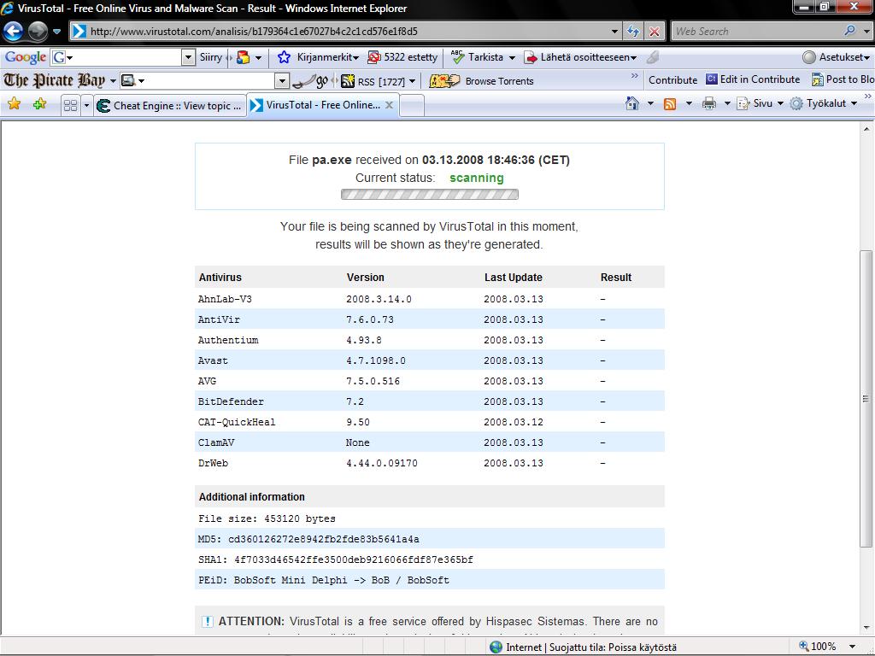875x656 pixels.
Task: Click Post to Blog toolbar button
Action: coord(843,79)
